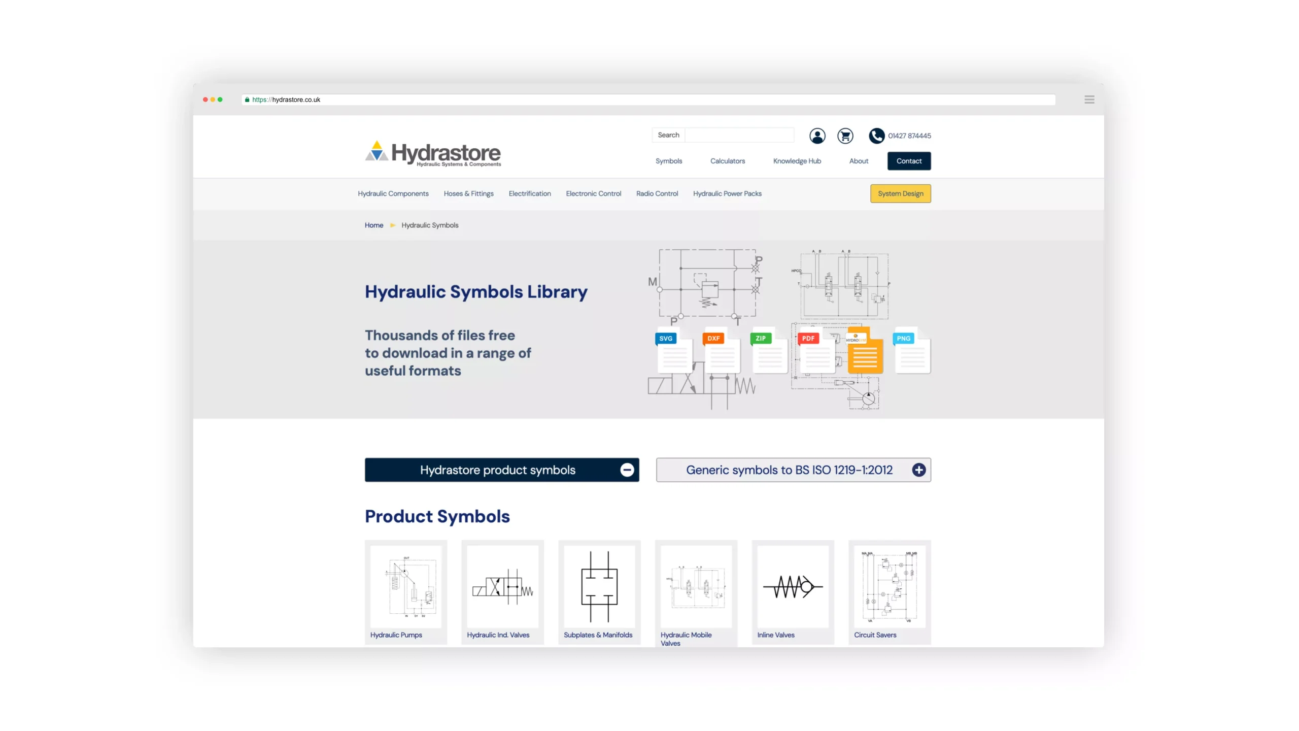Open Hydraulic Components category
Image resolution: width=1299 pixels, height=731 pixels.
pos(393,193)
